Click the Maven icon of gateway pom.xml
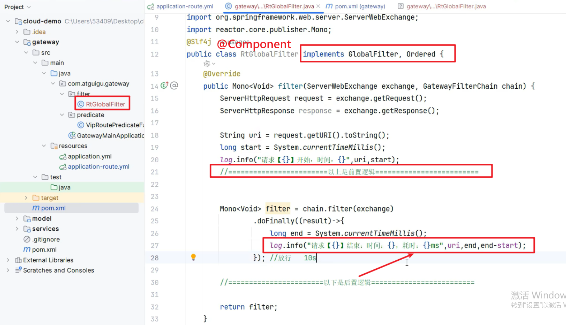Screen dimensions: 566x325 36,208
